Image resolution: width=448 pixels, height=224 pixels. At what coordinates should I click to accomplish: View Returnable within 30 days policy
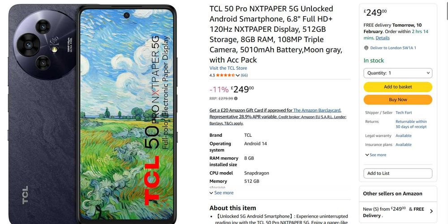click(x=411, y=124)
